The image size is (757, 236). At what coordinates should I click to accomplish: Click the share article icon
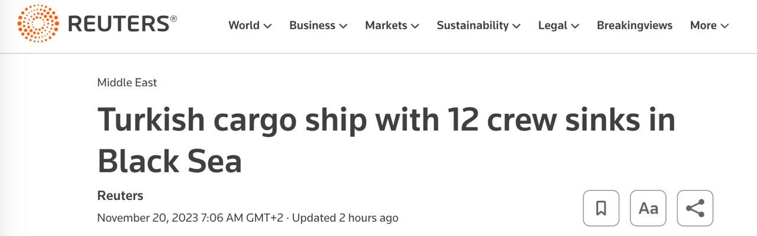(x=695, y=208)
